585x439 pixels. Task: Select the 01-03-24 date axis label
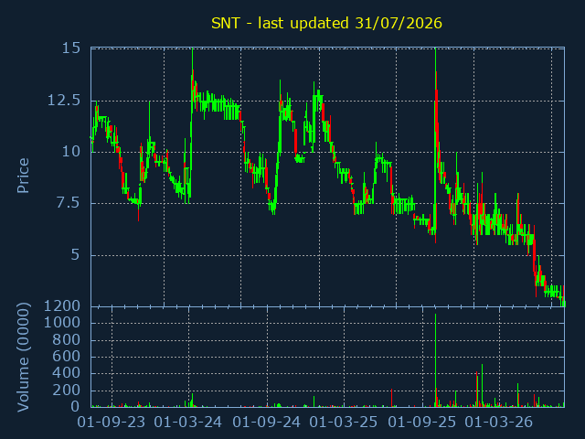click(x=188, y=423)
